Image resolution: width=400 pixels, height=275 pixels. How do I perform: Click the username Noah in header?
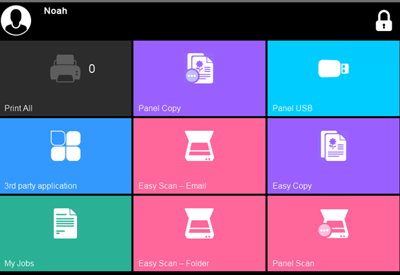[x=56, y=11]
